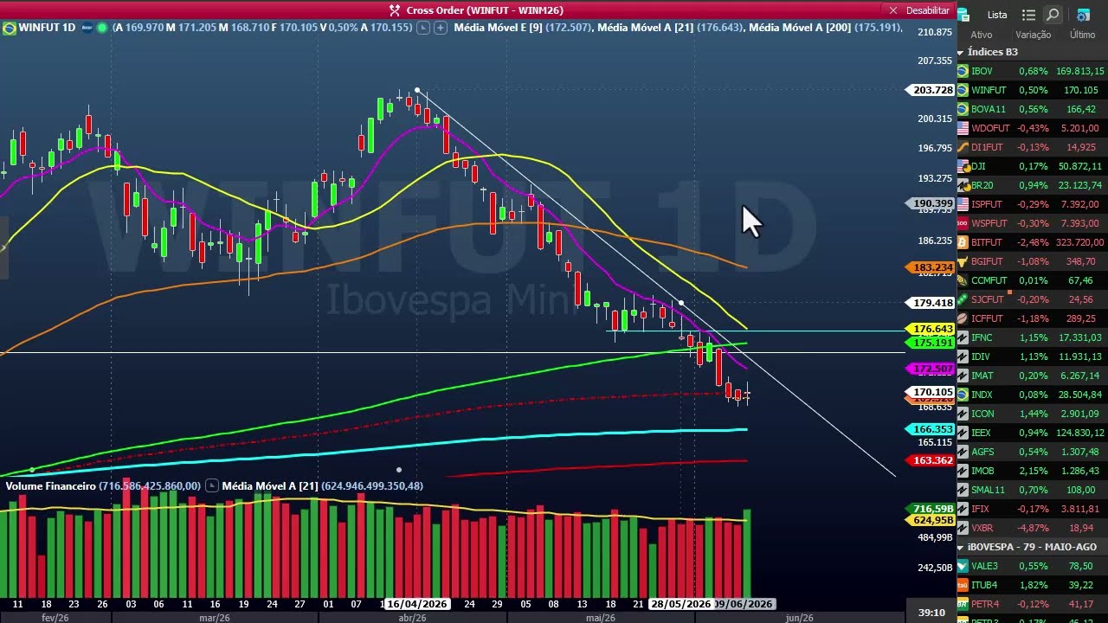This screenshot has width=1108, height=623.
Task: Sort by Variação column header
Action: click(x=1033, y=35)
